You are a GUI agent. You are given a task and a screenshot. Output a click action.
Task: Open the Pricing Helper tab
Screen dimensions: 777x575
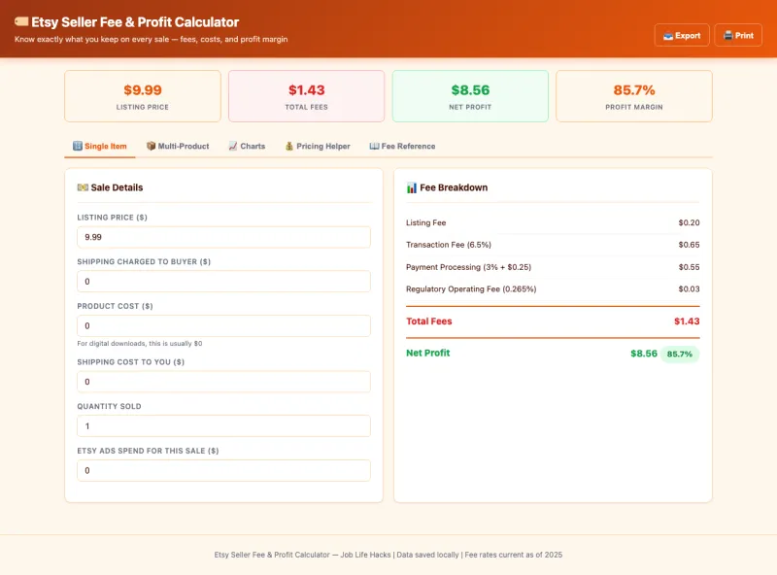[317, 147]
